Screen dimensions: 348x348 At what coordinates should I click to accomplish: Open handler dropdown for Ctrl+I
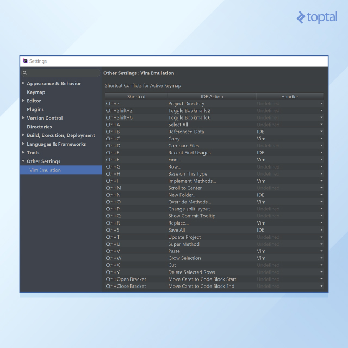pos(321,181)
